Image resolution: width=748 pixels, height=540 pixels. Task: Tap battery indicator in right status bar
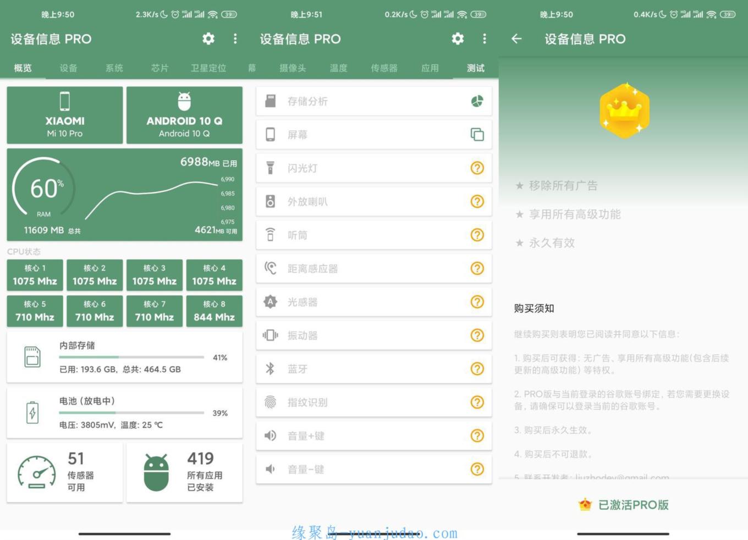click(727, 15)
